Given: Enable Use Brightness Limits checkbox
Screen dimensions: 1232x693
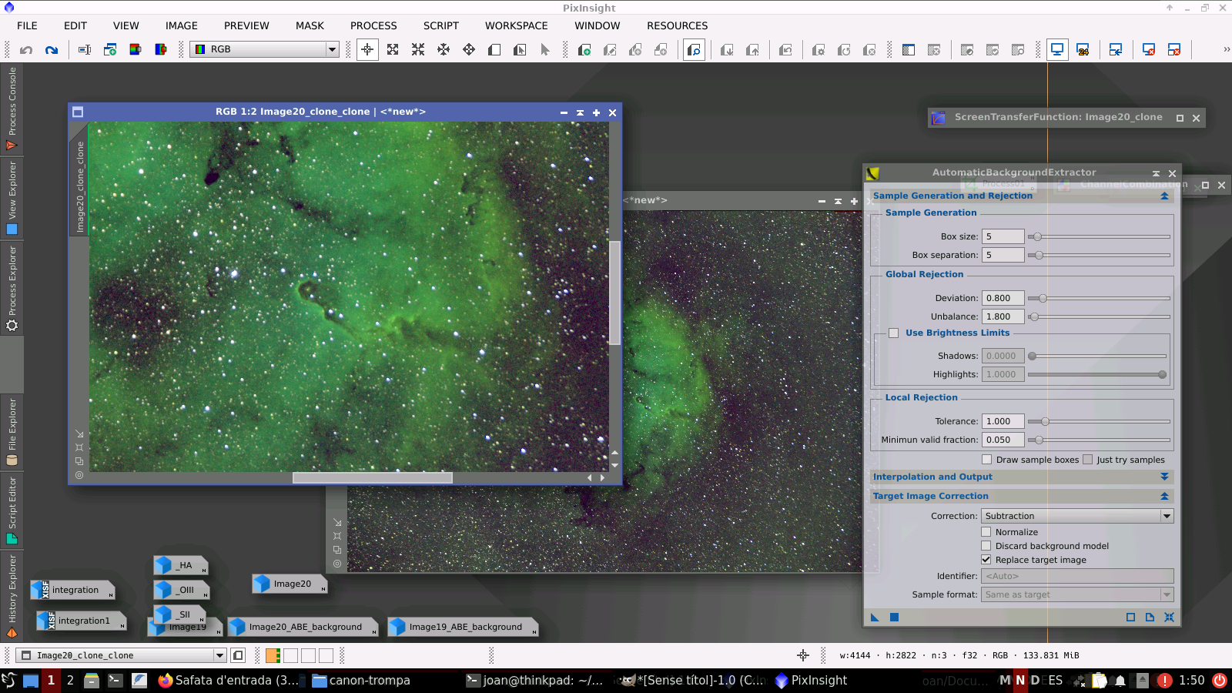Looking at the screenshot, I should [x=893, y=333].
